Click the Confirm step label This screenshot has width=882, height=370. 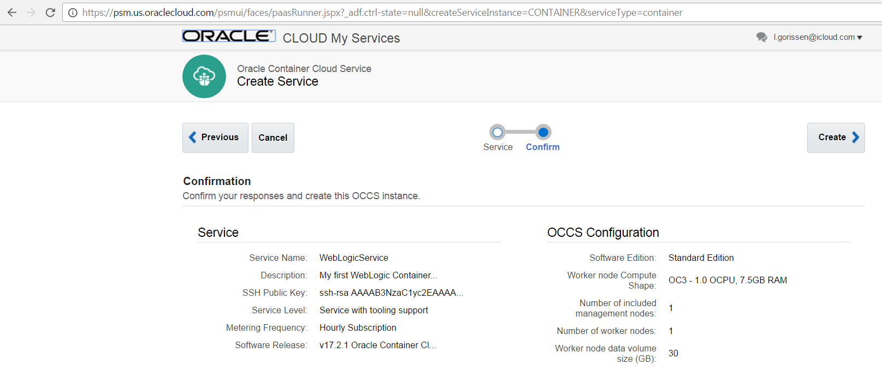click(x=543, y=147)
